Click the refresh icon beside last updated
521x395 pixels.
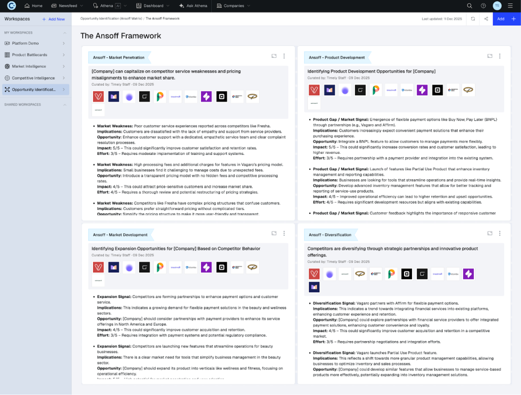pyautogui.click(x=473, y=19)
